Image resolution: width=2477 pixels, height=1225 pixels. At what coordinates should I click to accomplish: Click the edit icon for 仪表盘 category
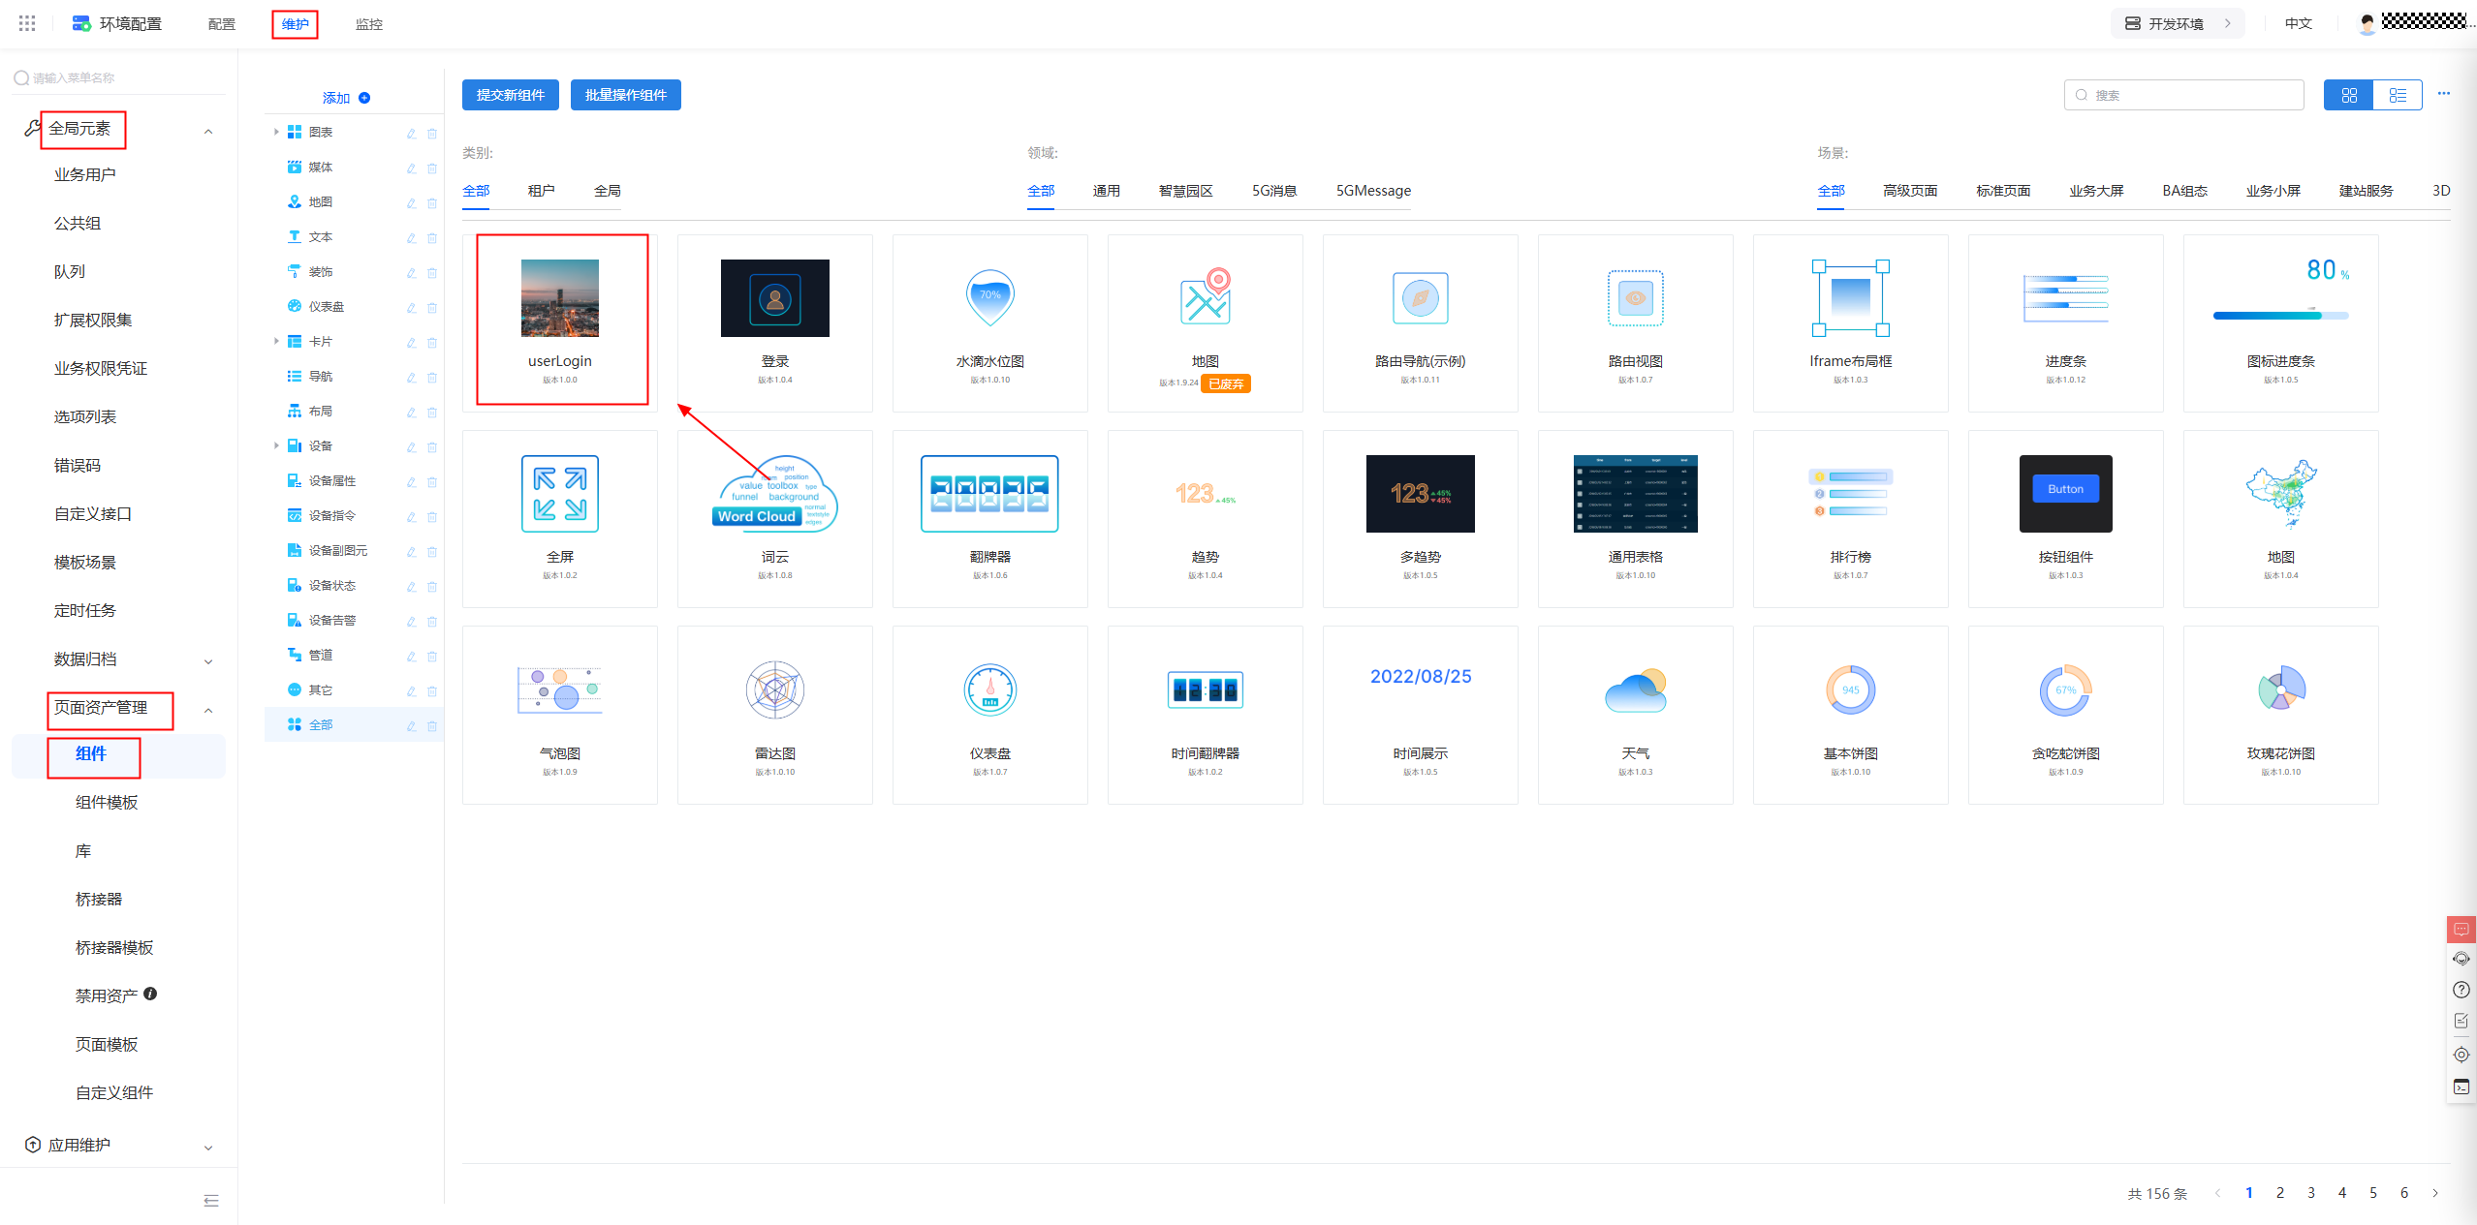[x=411, y=307]
